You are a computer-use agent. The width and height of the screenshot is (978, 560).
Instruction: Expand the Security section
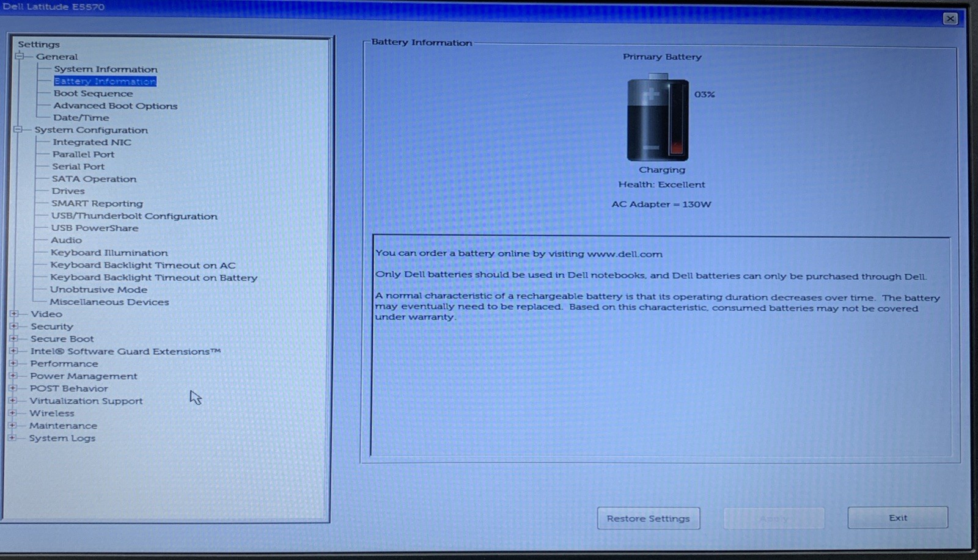click(x=14, y=325)
